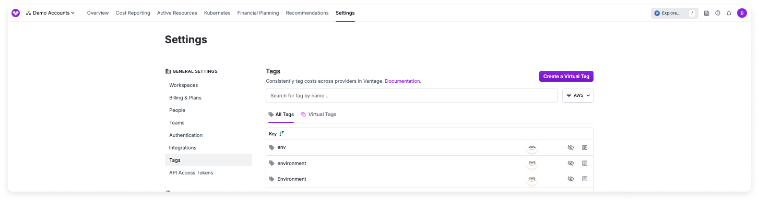Click AWS logo on the capitalized Environment row
The image size is (759, 202).
[532, 179]
